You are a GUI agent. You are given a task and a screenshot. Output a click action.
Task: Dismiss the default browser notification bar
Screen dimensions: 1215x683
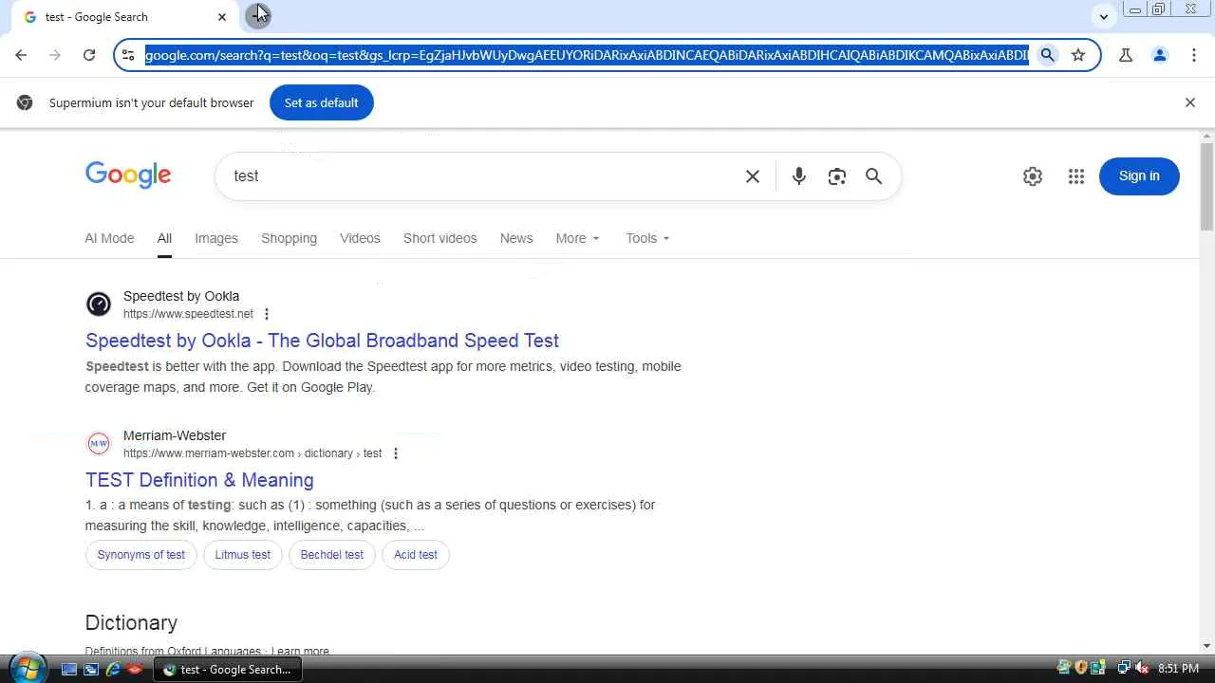pyautogui.click(x=1190, y=102)
